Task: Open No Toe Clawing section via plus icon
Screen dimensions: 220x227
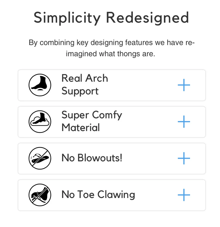Action: 184,195
